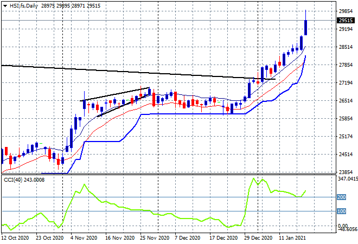The image size is (358, 244).
Task: Click the 7 Dec 2020 date label
Action: click(x=188, y=238)
